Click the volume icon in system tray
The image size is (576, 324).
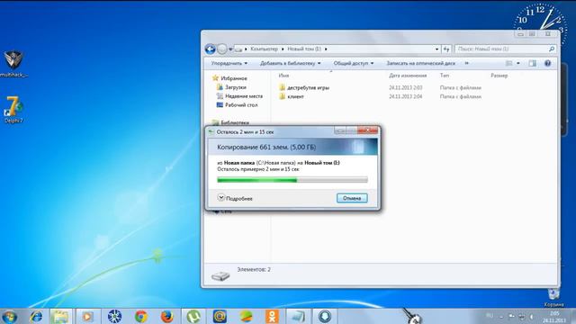pos(531,316)
